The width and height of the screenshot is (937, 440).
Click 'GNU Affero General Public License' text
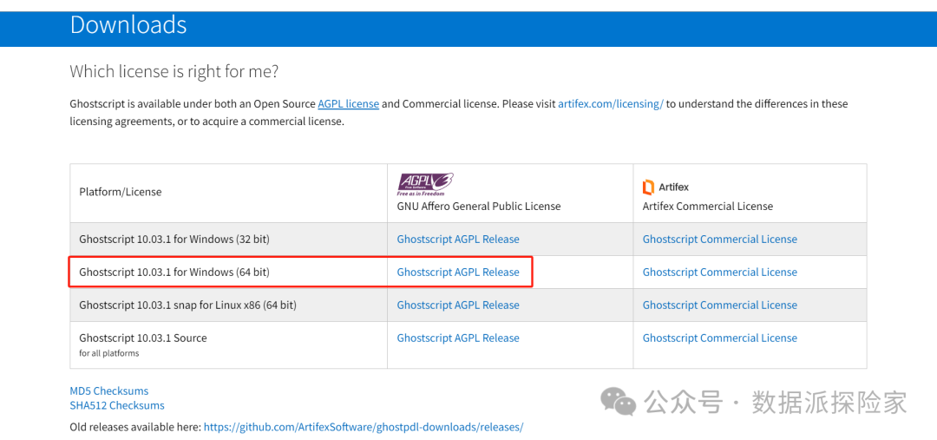click(479, 207)
